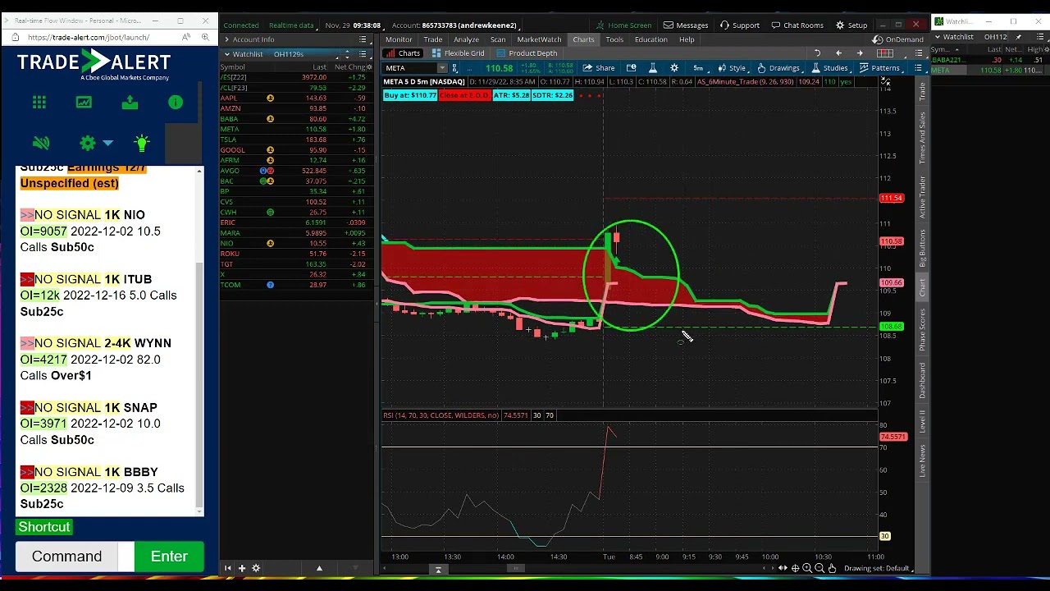Screen dimensions: 1050x591
Task: Open the Drawing set Default dropdown
Action: point(879,568)
